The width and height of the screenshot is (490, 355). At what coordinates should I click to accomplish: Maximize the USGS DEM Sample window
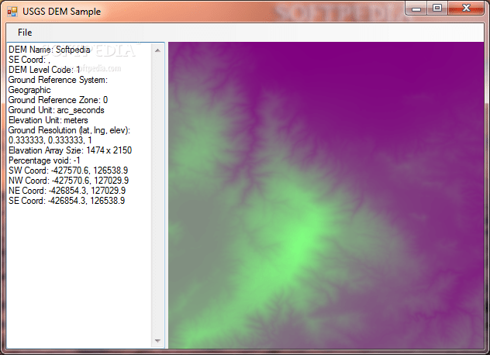(437, 9)
